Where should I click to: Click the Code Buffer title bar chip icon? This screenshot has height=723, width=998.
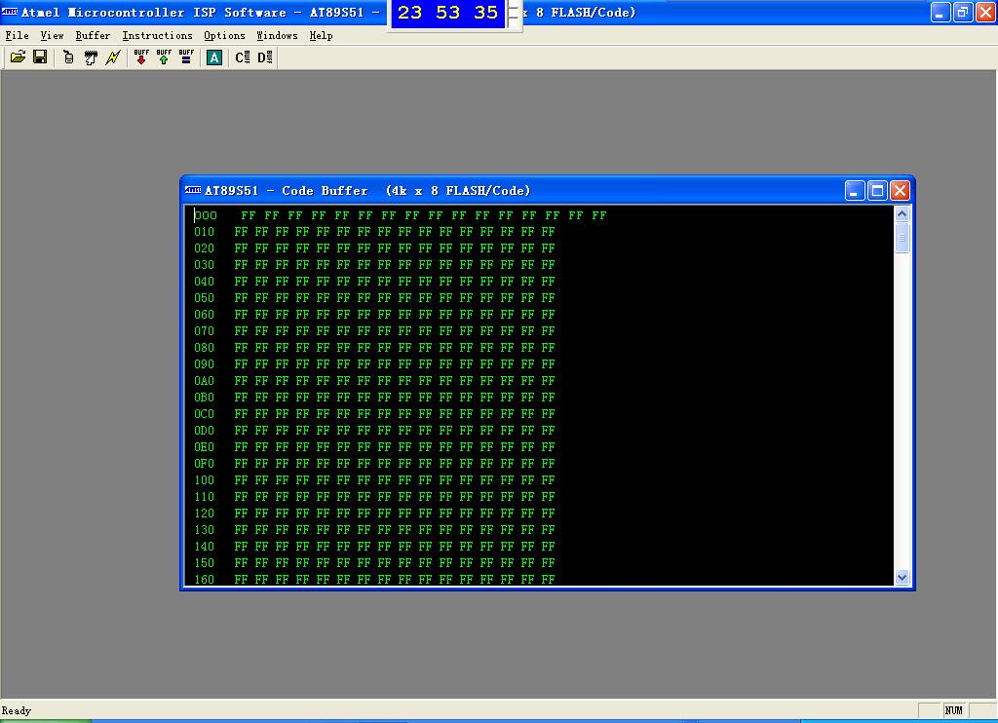pyautogui.click(x=193, y=190)
